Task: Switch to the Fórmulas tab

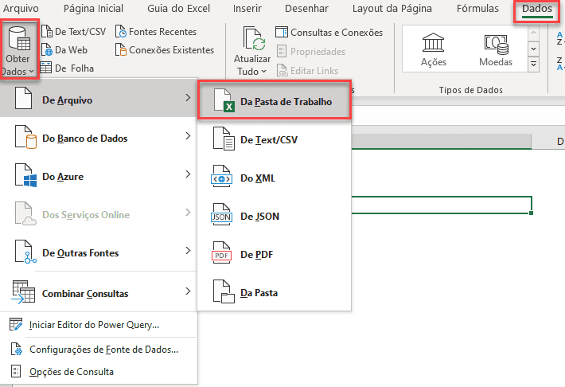Action: pos(477,8)
